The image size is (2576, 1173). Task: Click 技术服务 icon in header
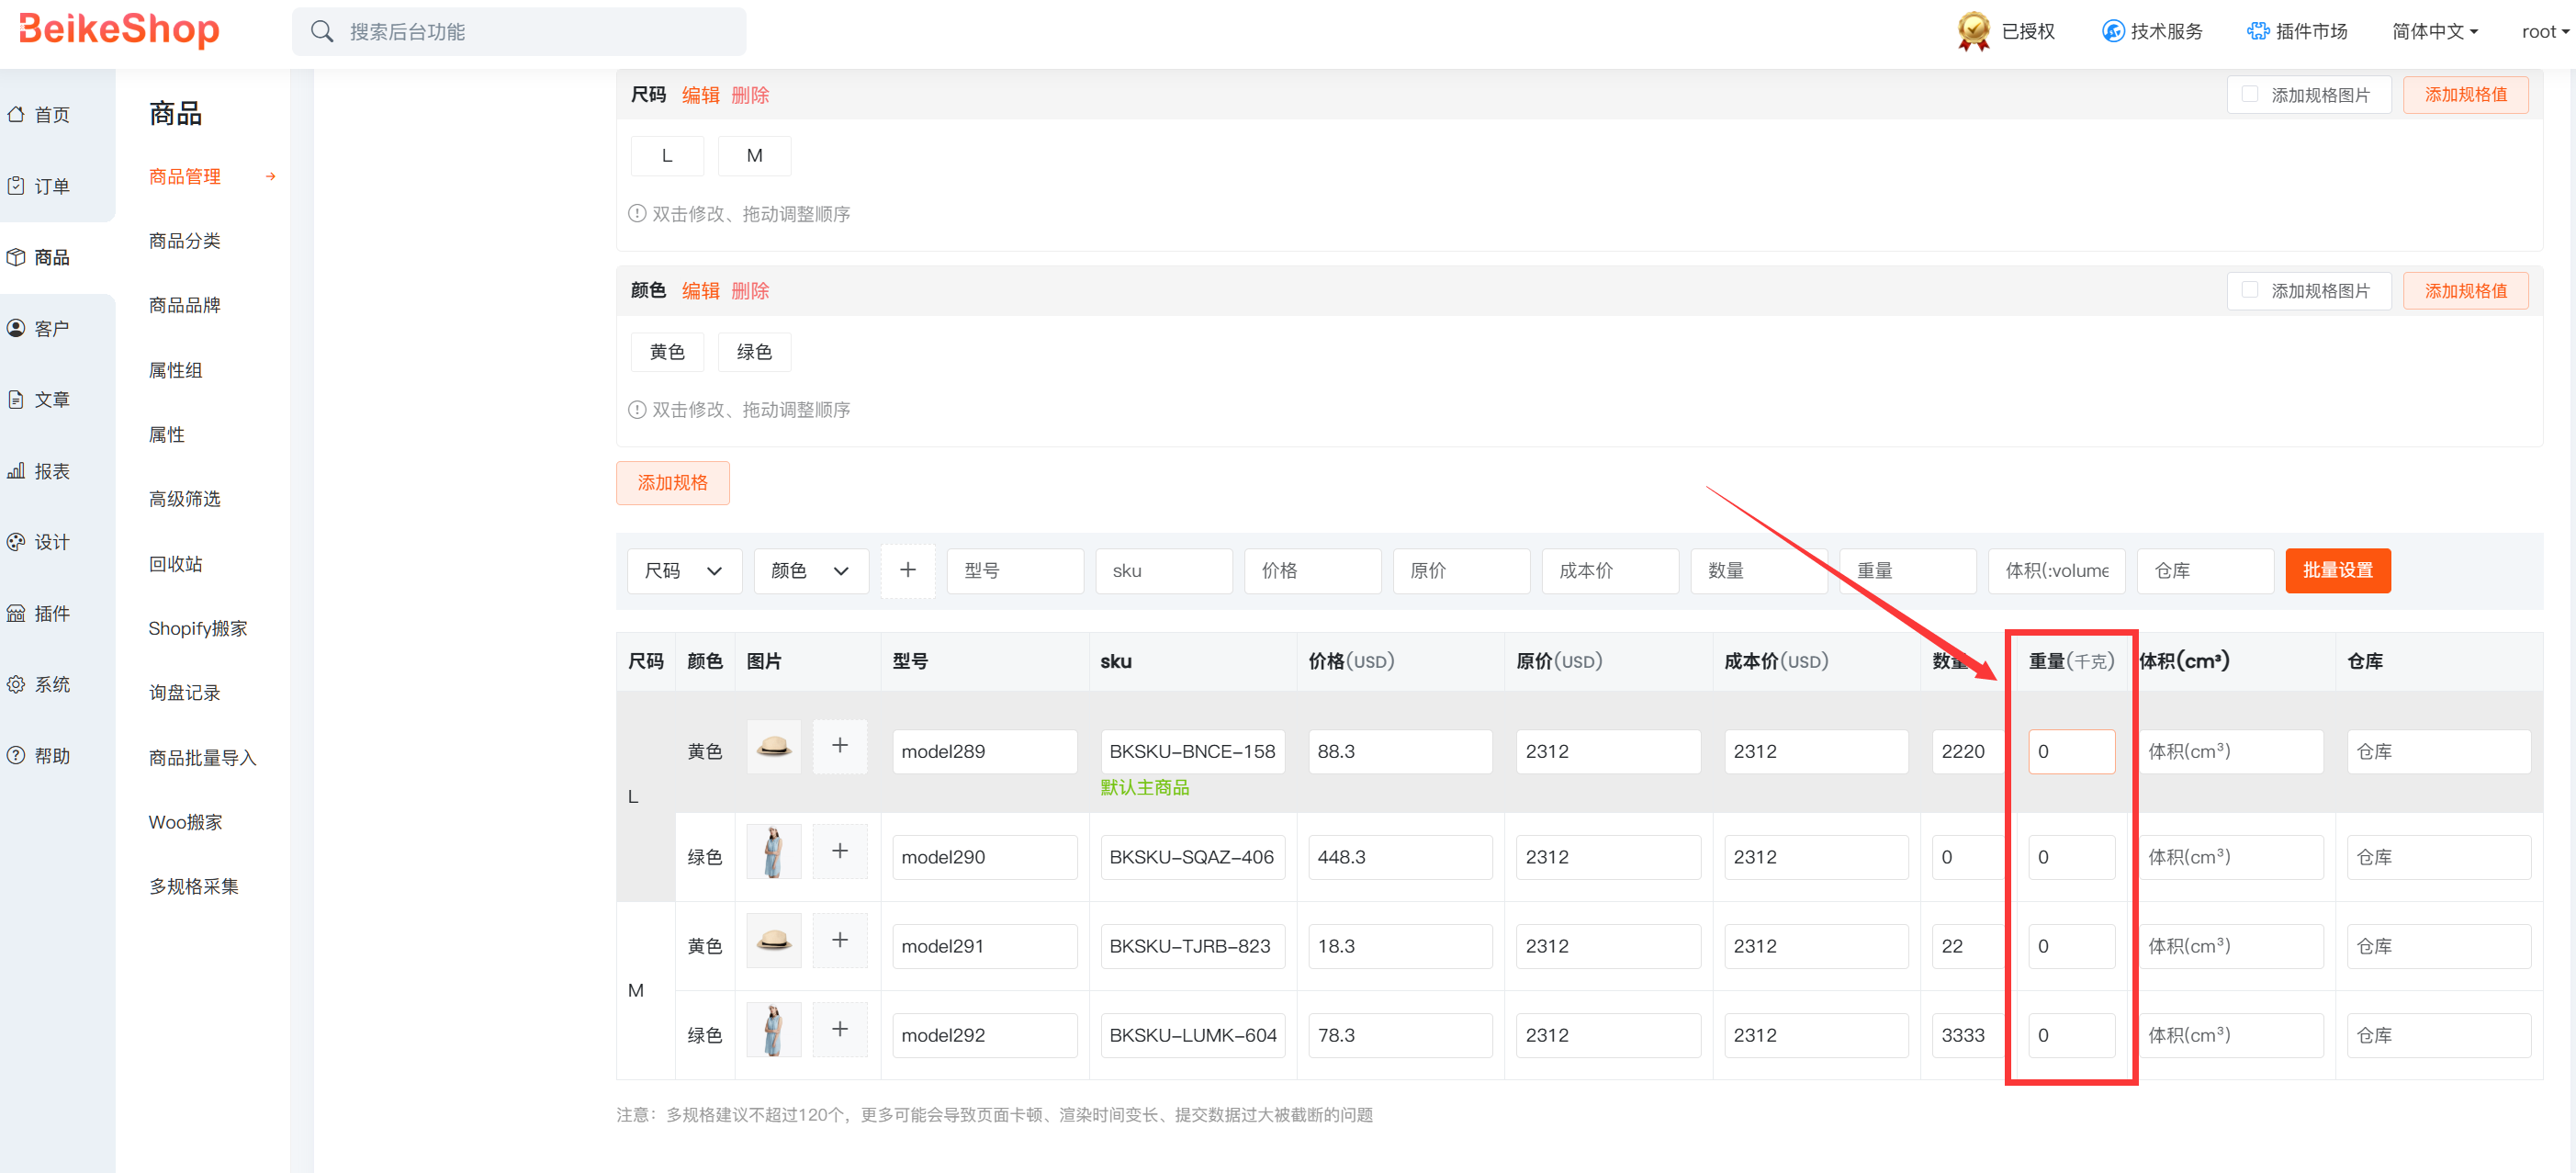2112,31
